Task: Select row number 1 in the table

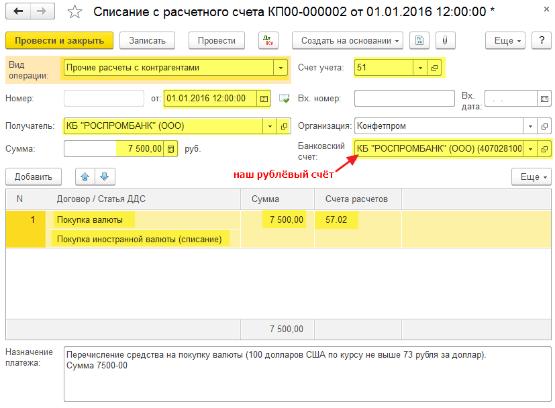Action: (26, 229)
